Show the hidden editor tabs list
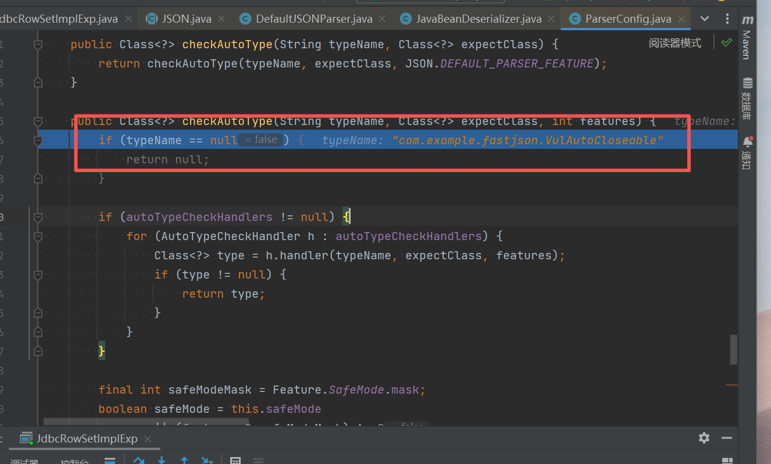 point(705,19)
